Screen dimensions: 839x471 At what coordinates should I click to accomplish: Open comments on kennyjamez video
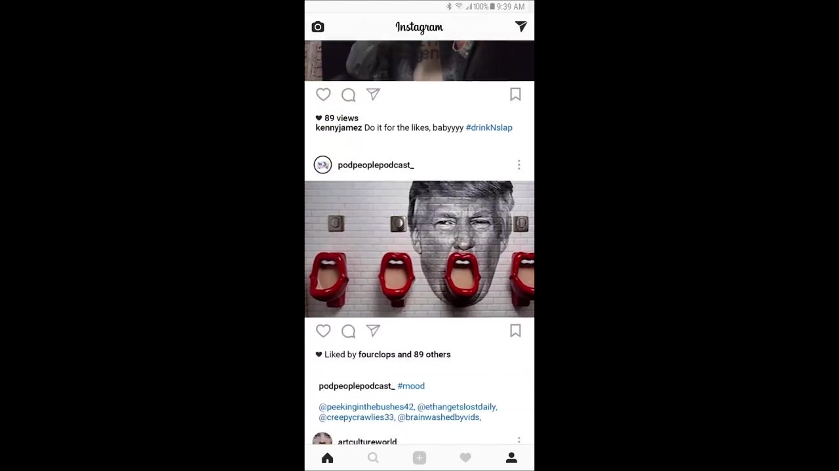(348, 95)
